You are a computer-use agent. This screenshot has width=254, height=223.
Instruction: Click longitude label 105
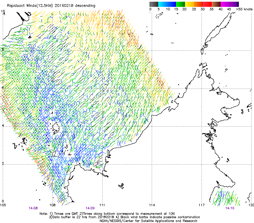point(3,205)
